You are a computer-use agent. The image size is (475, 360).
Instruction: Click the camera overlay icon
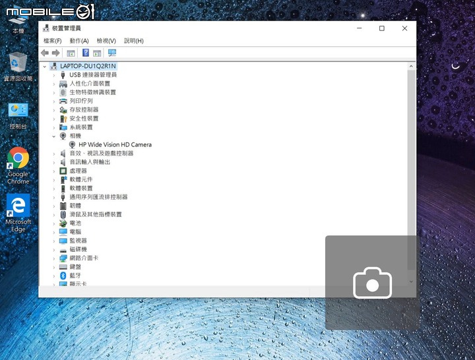pos(372,282)
